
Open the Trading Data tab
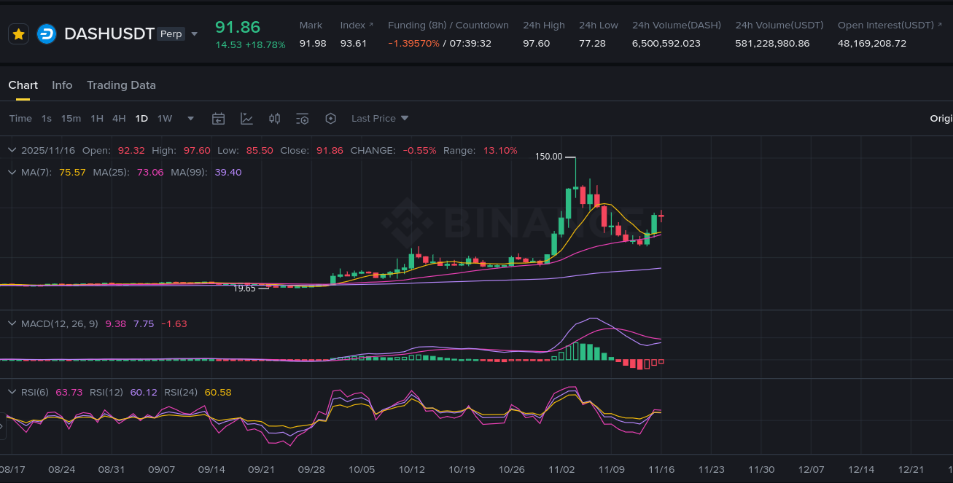click(x=121, y=85)
